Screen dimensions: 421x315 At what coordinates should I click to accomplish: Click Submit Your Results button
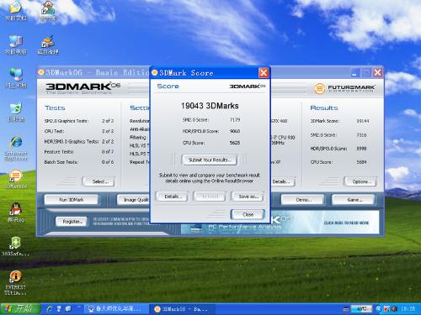point(209,160)
